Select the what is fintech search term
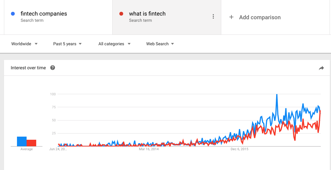Screen dimensions: 331x170 click(147, 14)
